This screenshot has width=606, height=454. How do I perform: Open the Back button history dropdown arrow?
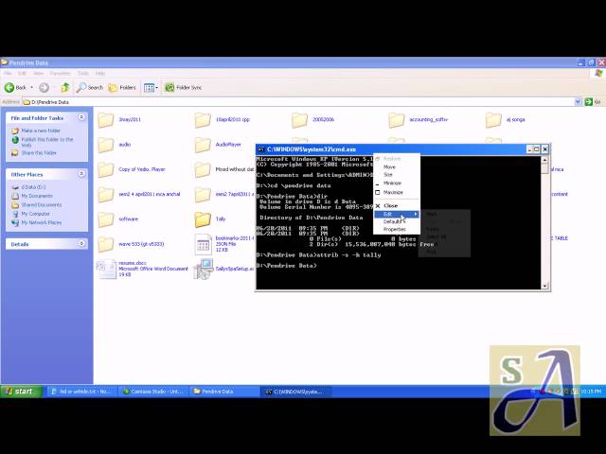pyautogui.click(x=31, y=88)
